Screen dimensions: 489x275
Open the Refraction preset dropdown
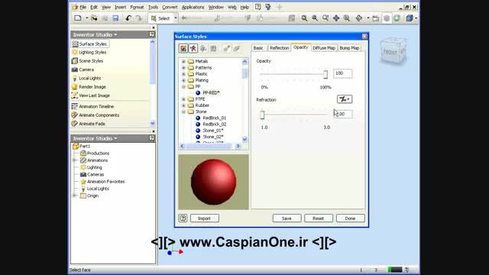(x=345, y=99)
